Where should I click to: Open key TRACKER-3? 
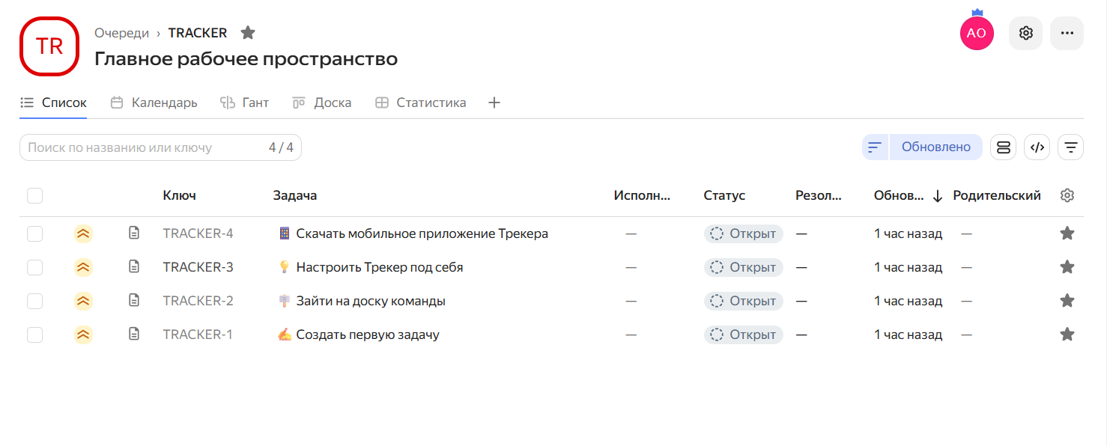pyautogui.click(x=198, y=267)
